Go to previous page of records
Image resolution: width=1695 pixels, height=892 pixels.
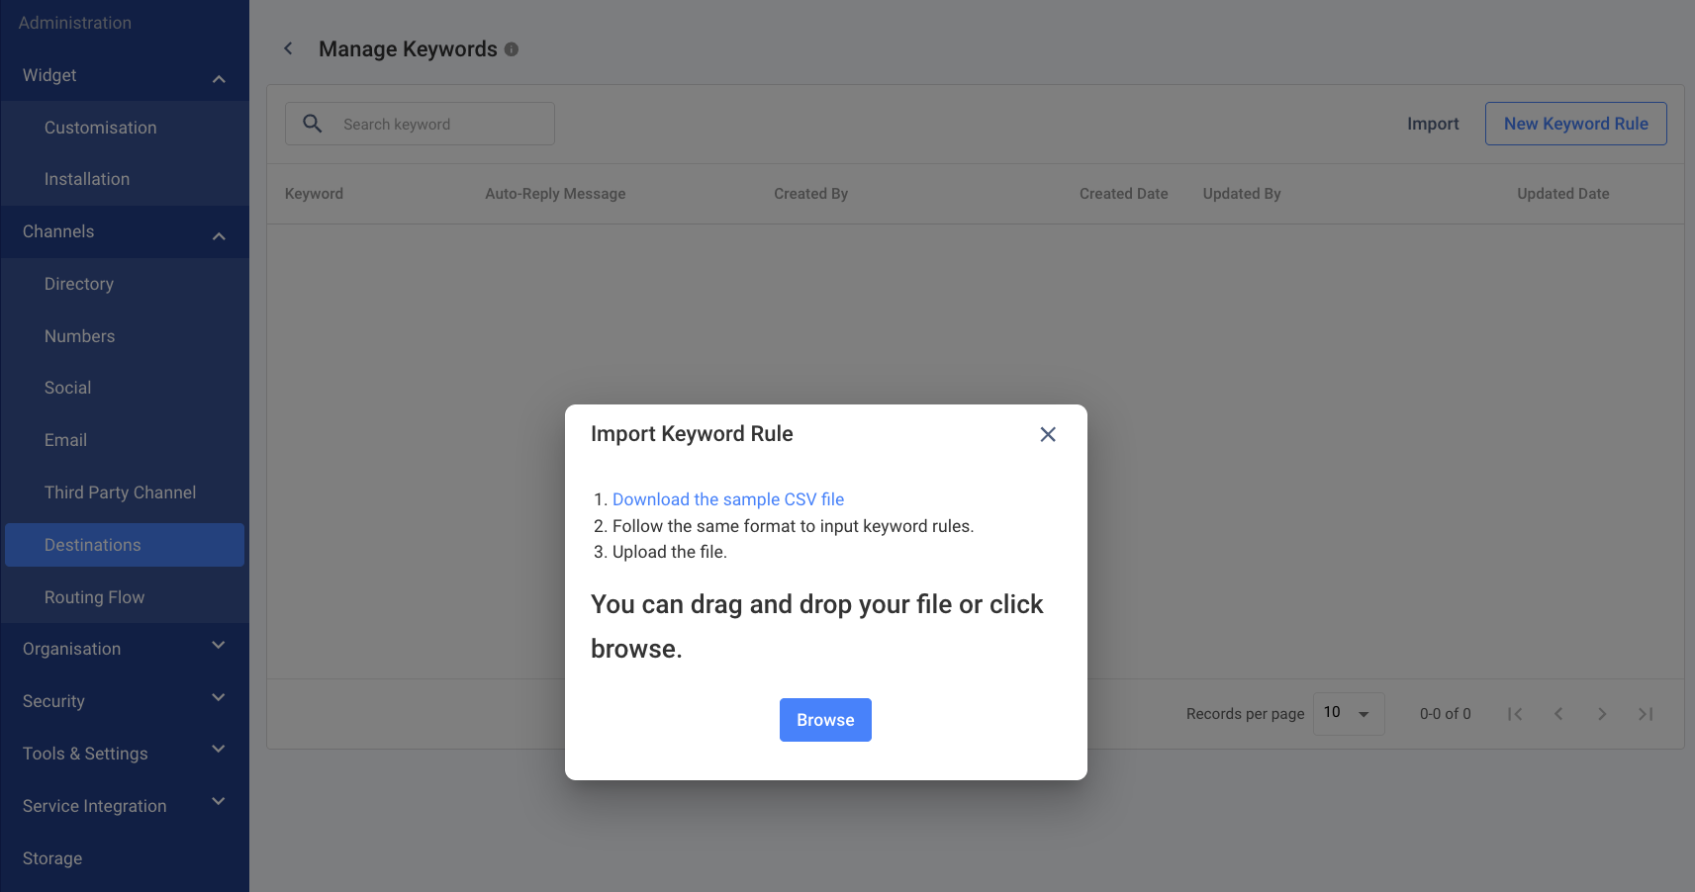1558,714
